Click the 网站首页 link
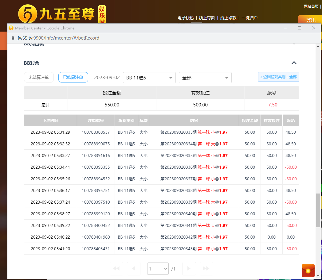The image size is (322, 280). [x=311, y=6]
